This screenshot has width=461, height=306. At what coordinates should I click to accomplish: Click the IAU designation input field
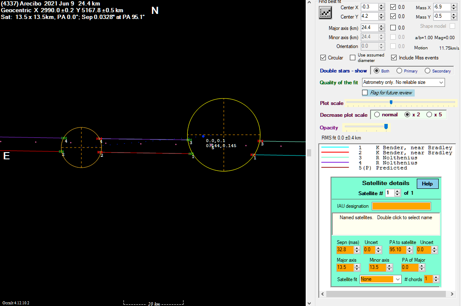pyautogui.click(x=401, y=206)
